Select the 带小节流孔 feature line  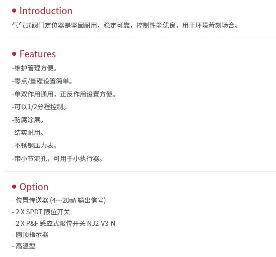point(57,159)
